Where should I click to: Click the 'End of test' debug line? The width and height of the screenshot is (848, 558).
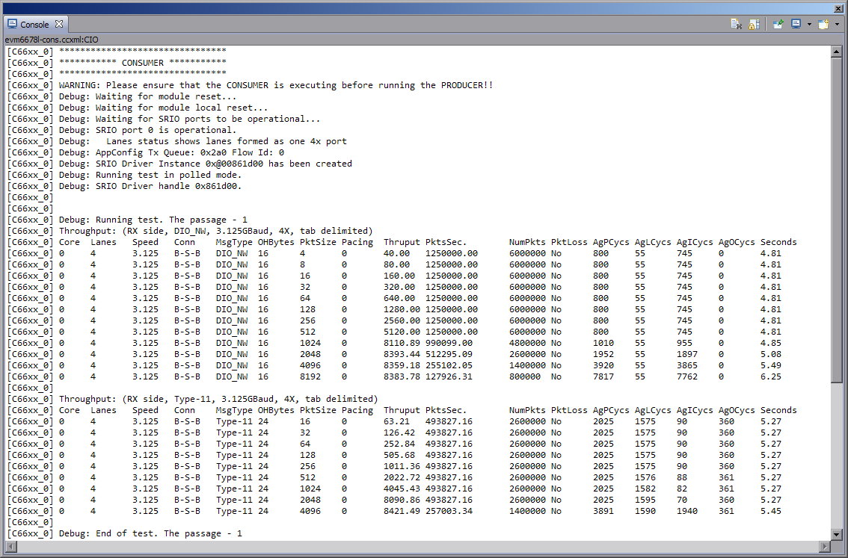150,533
